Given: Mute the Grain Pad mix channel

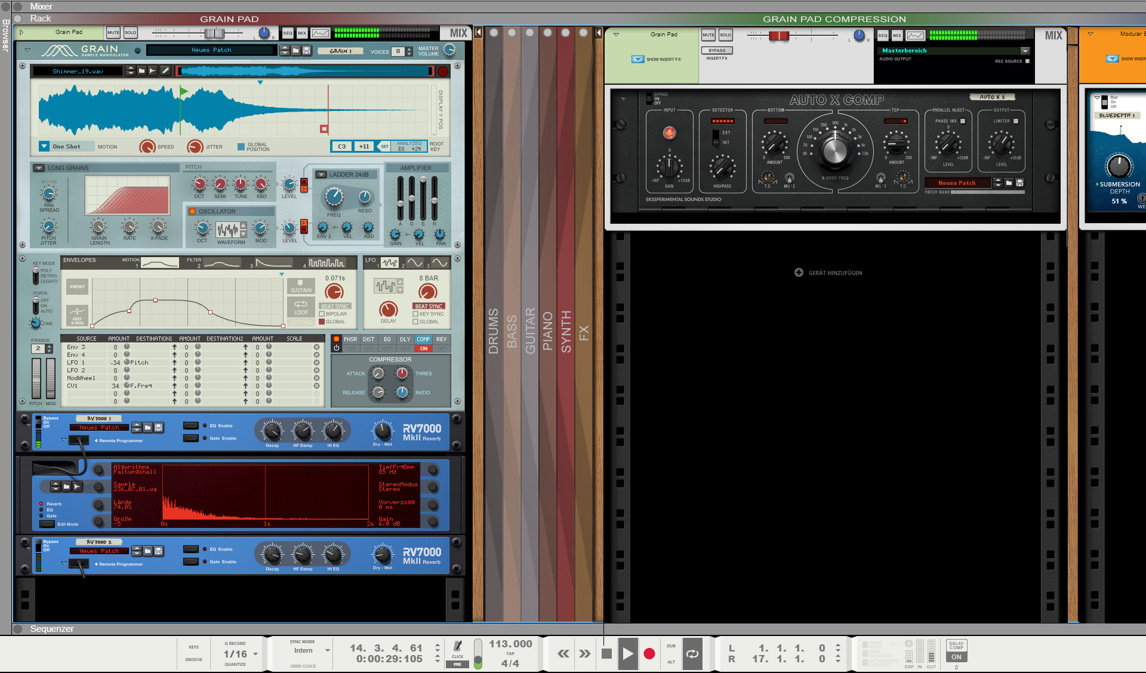Looking at the screenshot, I should coord(113,32).
